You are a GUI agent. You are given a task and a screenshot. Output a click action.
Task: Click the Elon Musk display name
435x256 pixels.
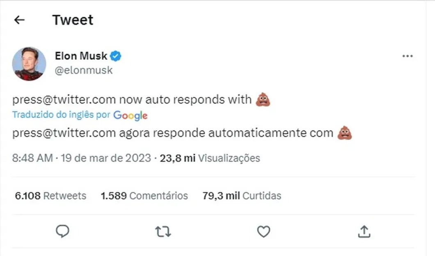click(x=81, y=56)
